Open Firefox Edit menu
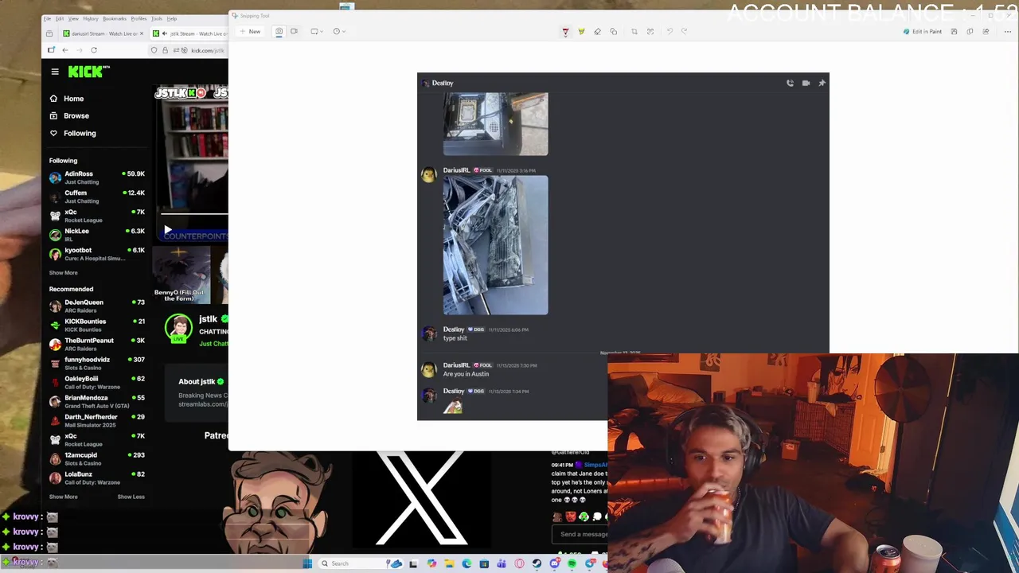The width and height of the screenshot is (1019, 573). pyautogui.click(x=59, y=18)
